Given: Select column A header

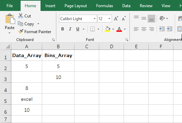Looking at the screenshot, I should pos(27,46).
